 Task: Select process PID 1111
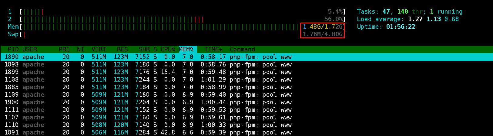pyautogui.click(x=246, y=110)
